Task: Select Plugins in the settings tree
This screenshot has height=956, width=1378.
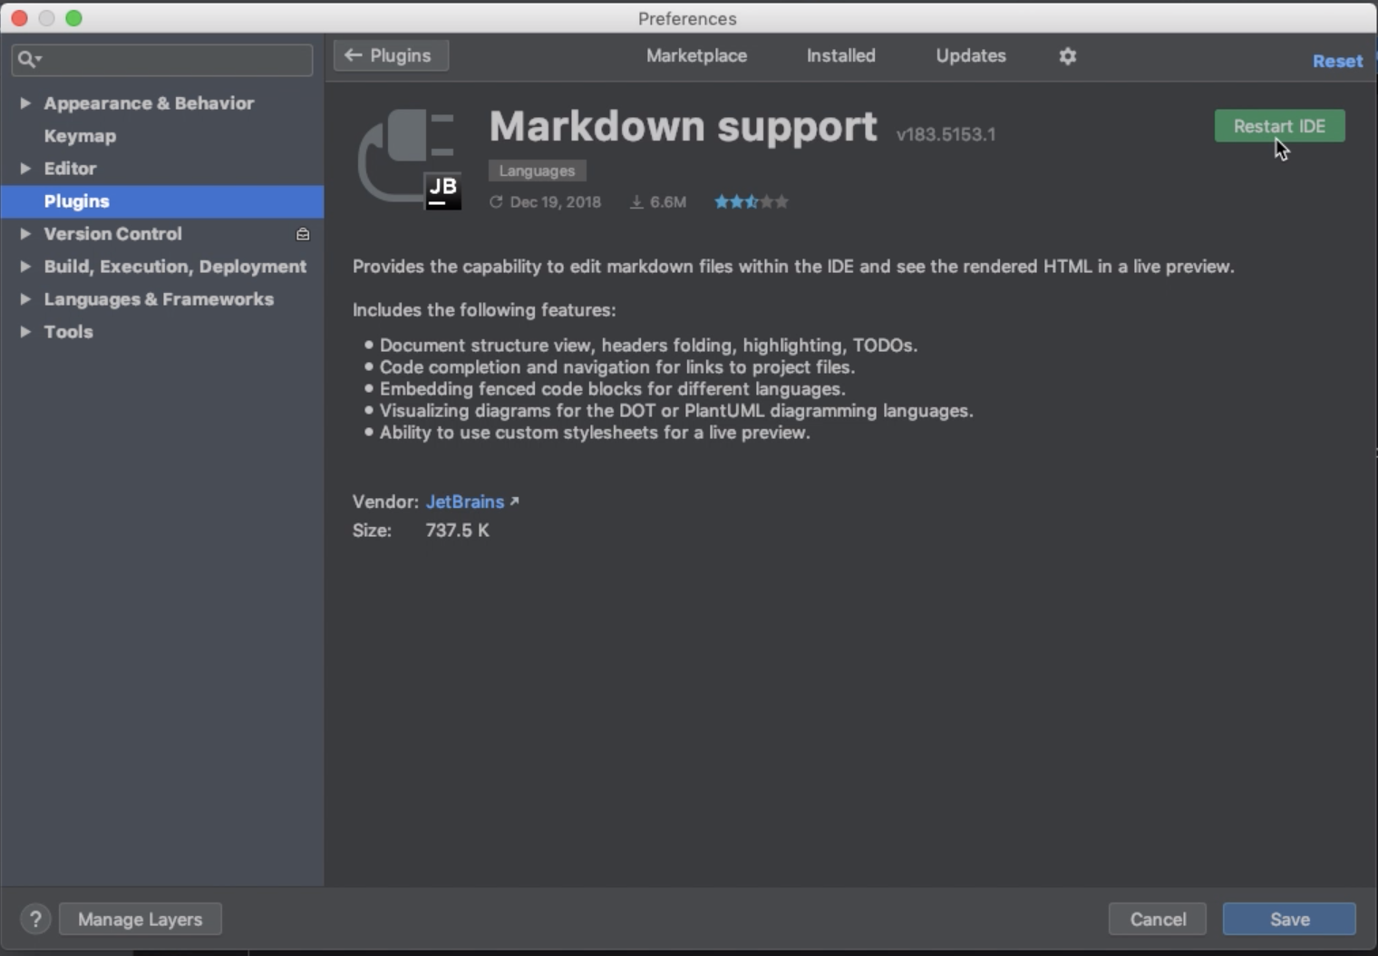Action: pos(162,201)
